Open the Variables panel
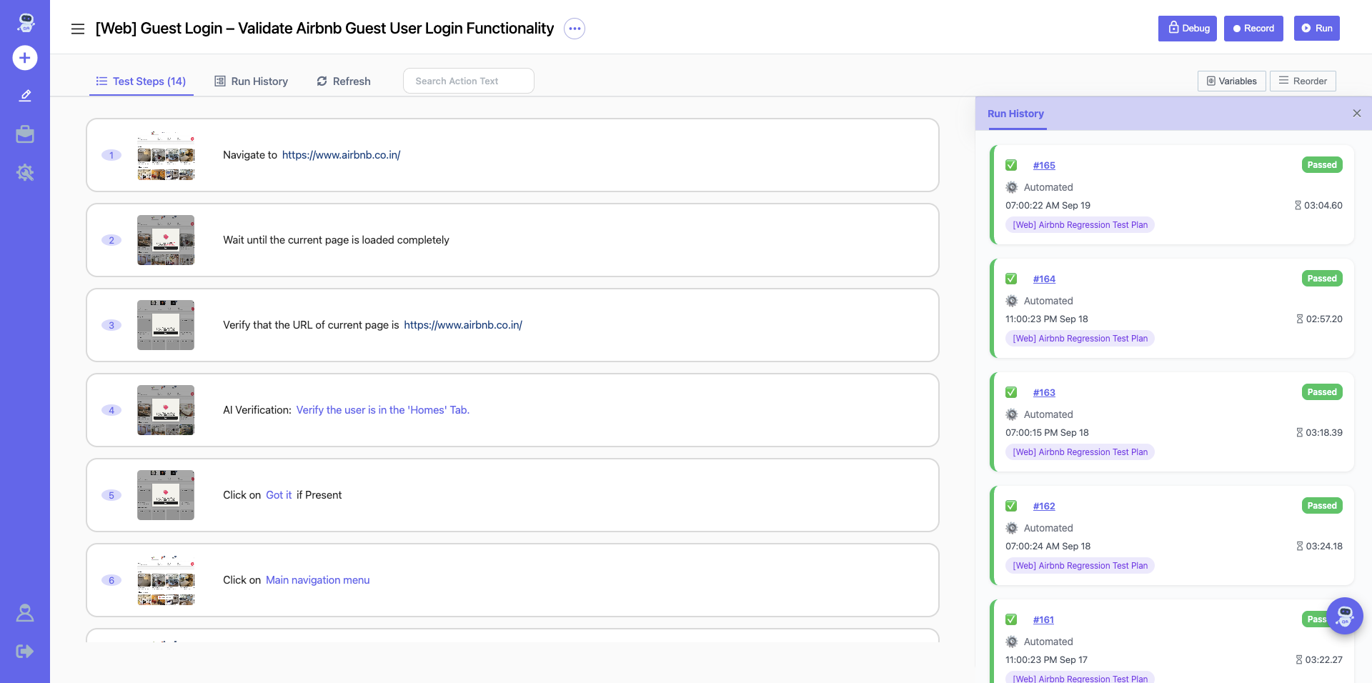Viewport: 1372px width, 683px height. (x=1231, y=81)
